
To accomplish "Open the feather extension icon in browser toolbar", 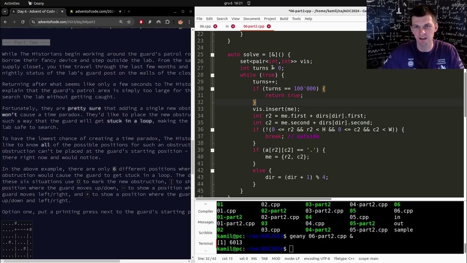I will click(150, 22).
